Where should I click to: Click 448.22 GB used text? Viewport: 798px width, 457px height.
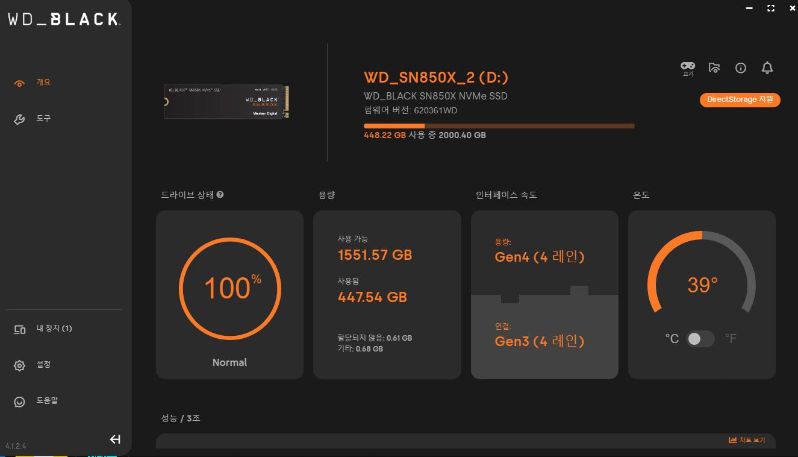[x=385, y=135]
